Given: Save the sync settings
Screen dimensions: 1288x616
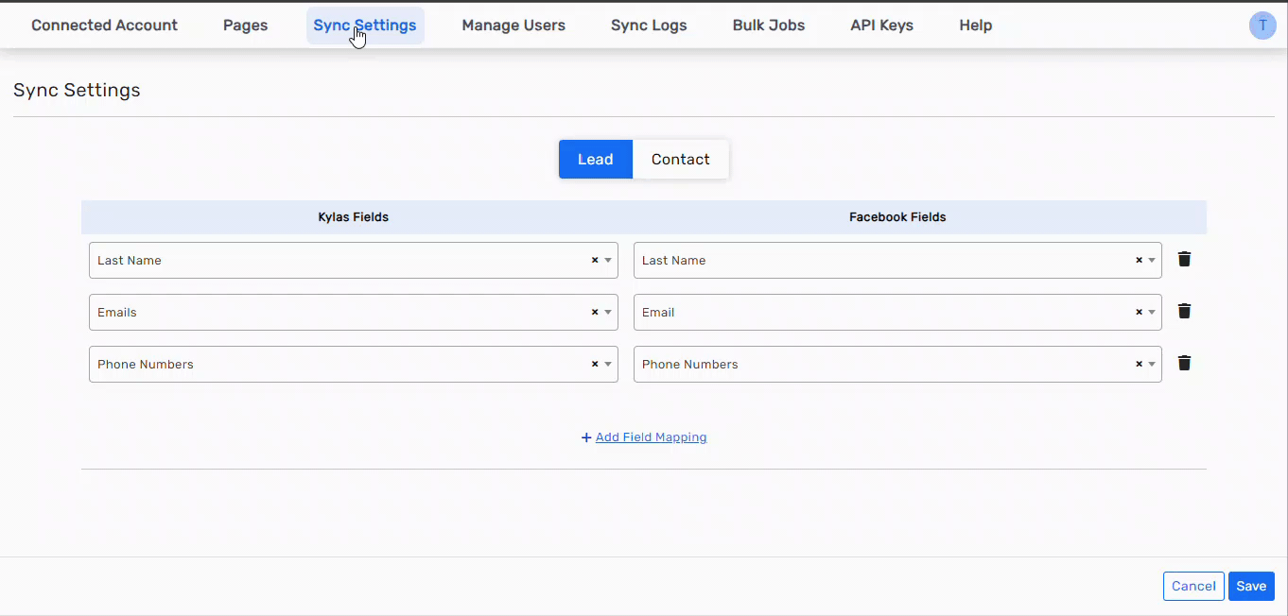Looking at the screenshot, I should (x=1251, y=586).
